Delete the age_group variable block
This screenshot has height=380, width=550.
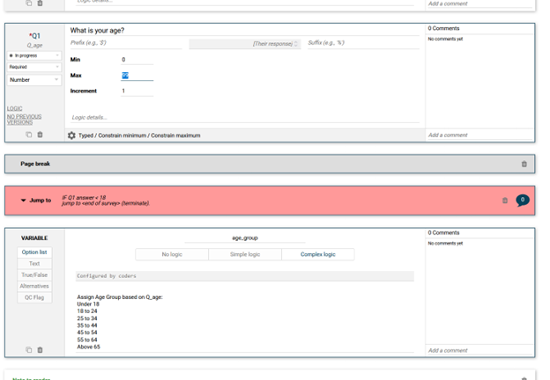point(40,349)
